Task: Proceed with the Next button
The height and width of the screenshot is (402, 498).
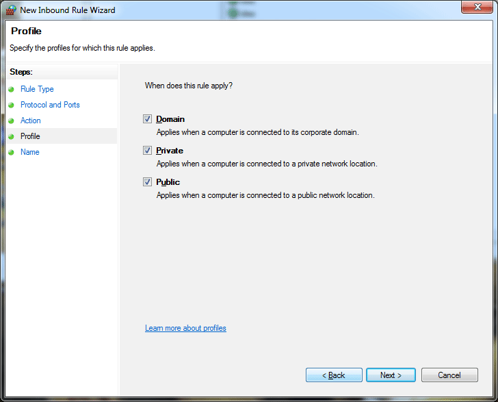Action: pos(391,375)
